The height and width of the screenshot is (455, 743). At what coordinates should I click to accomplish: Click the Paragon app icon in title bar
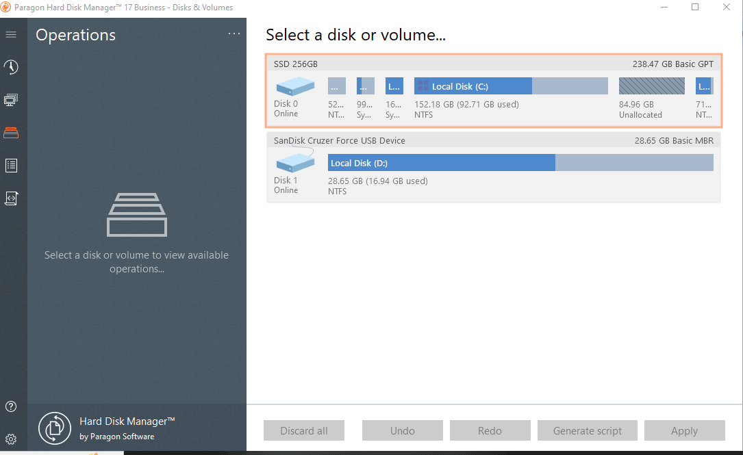(x=5, y=7)
